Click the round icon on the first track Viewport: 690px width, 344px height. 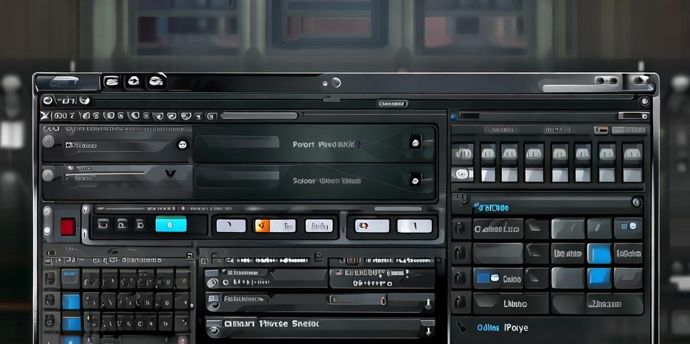click(x=182, y=144)
